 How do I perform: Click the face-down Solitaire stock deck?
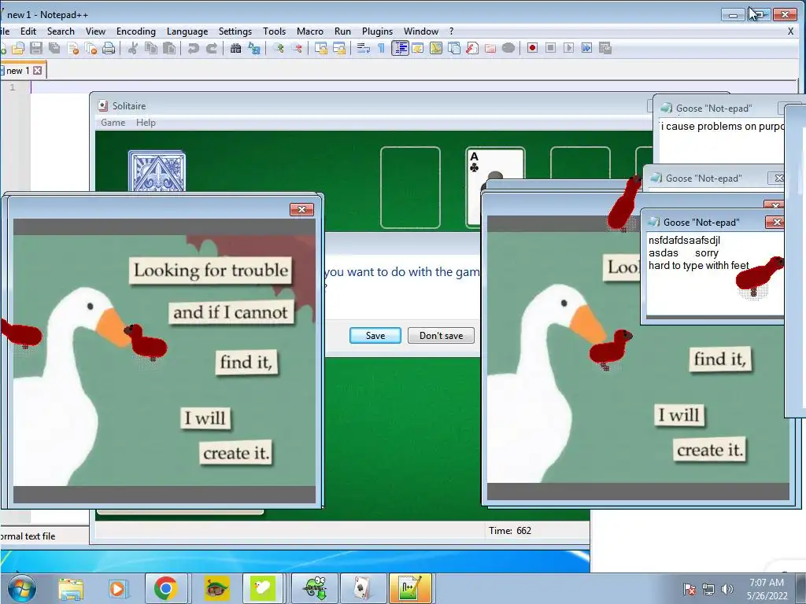(157, 171)
